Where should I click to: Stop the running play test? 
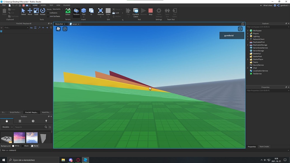150,12
